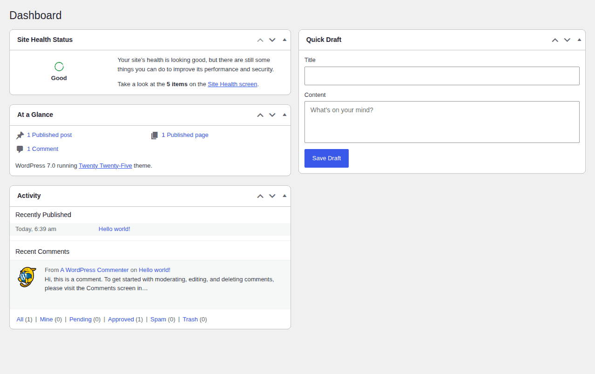Filter comments by Trash

coord(190,320)
